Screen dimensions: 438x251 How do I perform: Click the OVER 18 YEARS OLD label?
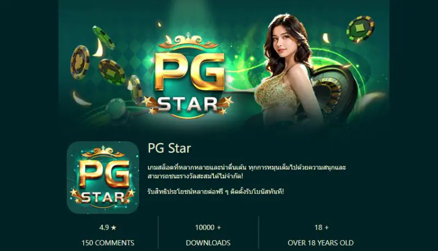pos(321,243)
